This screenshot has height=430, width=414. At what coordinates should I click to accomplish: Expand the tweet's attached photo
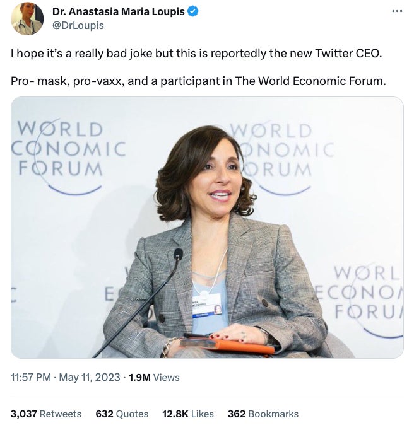[x=207, y=227]
